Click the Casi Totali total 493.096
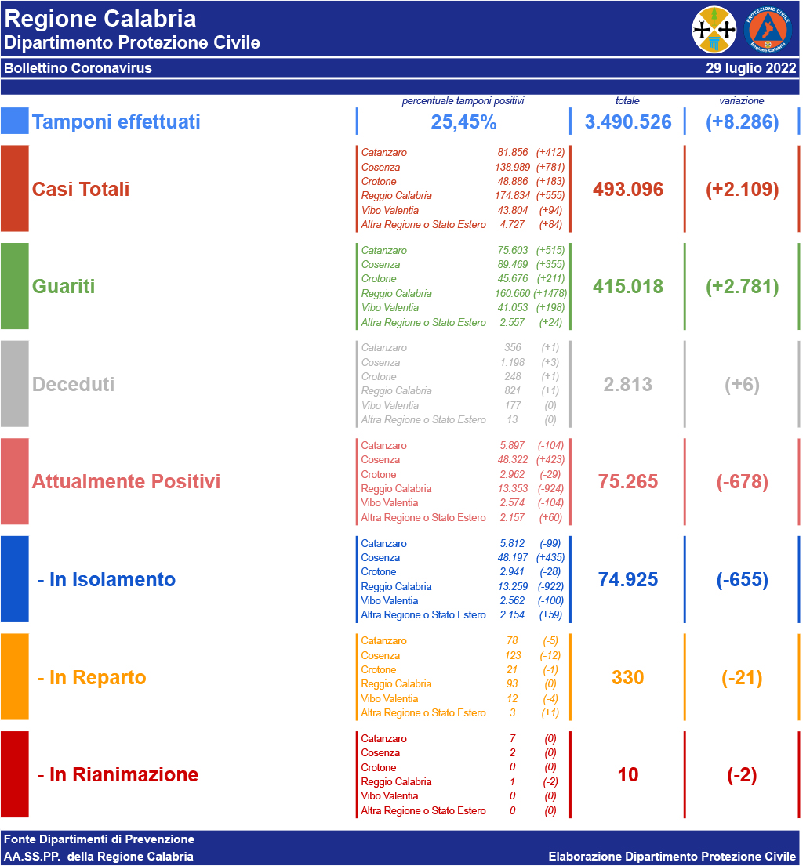The image size is (810, 866). 628,190
